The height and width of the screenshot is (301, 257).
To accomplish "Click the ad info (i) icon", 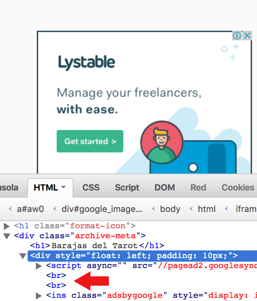I will pyautogui.click(x=237, y=36).
